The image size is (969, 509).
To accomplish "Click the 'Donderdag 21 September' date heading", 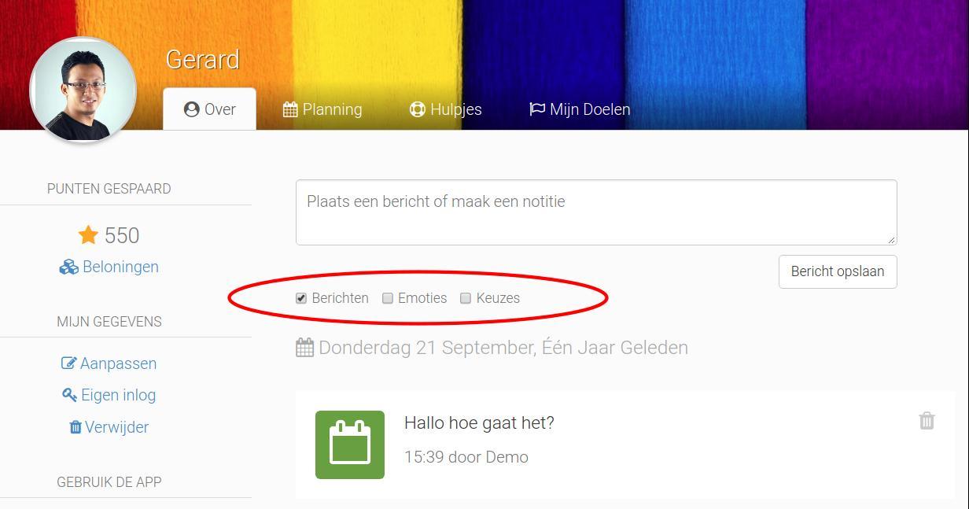I will click(503, 348).
